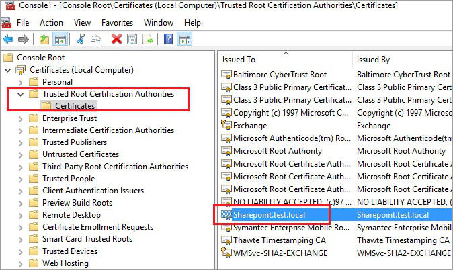Screen dimensions: 453x270
Task: Select Copyright (c) 1997 Microsoft C... certificate
Action: 290,113
